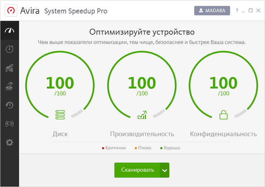Click the privacy padlock icon
The height and width of the screenshot is (187, 265).
(x=224, y=115)
